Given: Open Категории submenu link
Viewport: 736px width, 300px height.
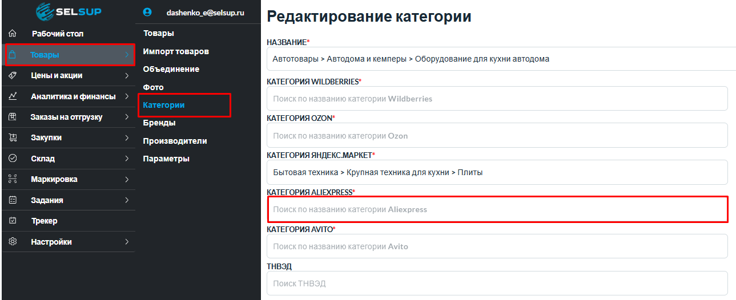Looking at the screenshot, I should [x=164, y=105].
